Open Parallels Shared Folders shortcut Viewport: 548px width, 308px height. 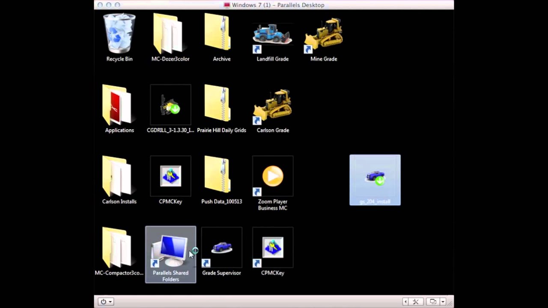170,255
